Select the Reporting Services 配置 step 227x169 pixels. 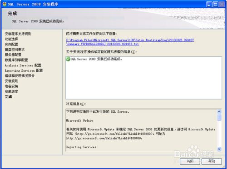tap(24, 70)
